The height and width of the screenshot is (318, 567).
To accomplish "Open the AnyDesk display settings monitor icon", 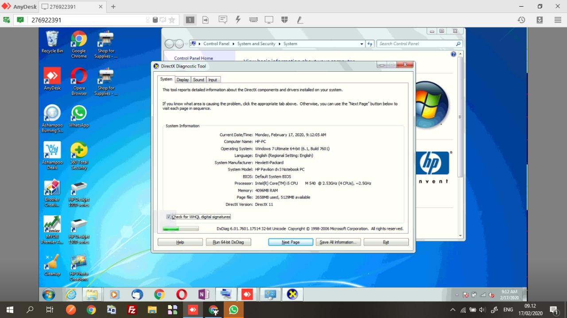I will 269,20.
